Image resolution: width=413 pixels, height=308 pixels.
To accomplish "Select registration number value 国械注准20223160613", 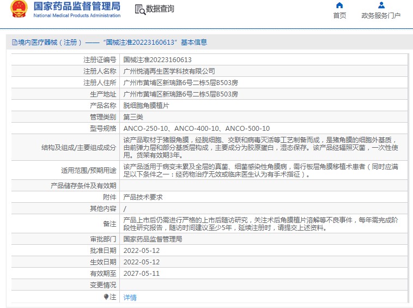I will (157, 60).
